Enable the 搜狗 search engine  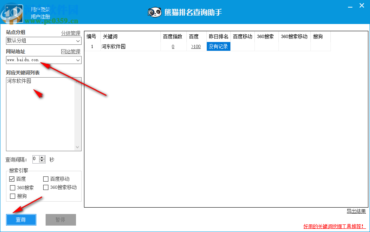click(x=12, y=196)
